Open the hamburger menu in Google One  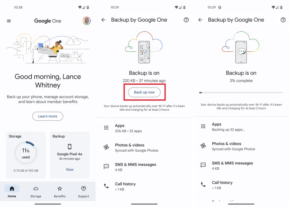tap(9, 21)
